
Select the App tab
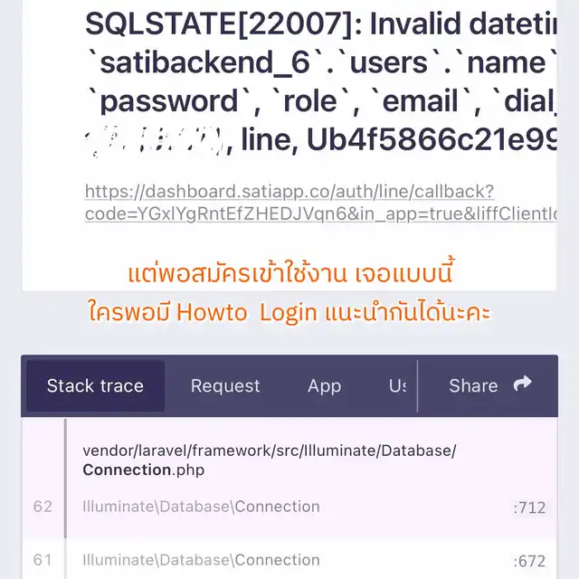coord(324,386)
